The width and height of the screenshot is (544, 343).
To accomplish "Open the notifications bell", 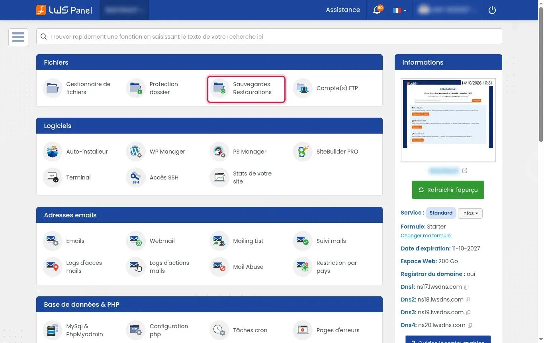I will [377, 10].
